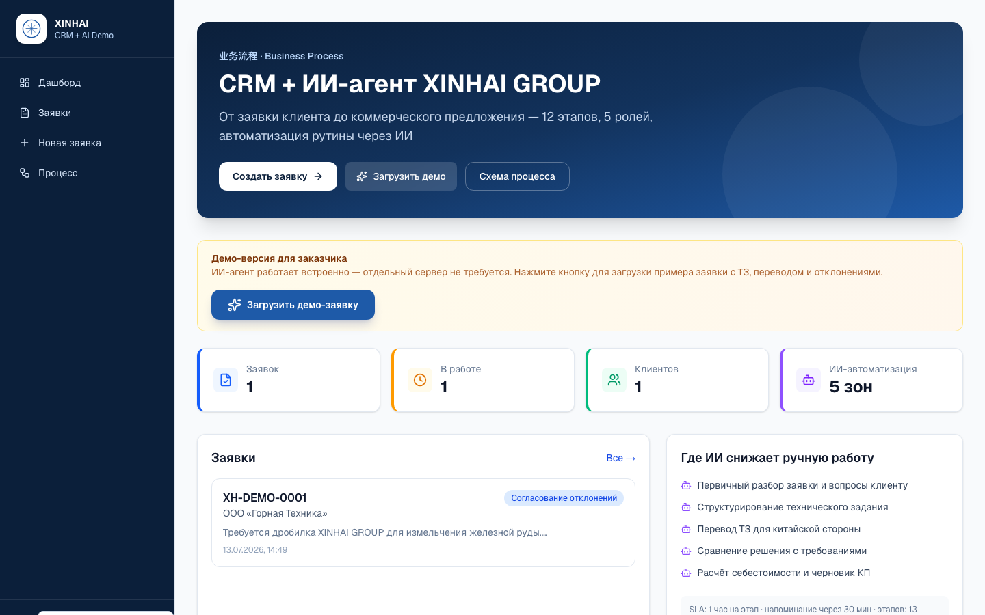This screenshot has height=615, width=985.
Task: Click robot icon beside Сравнение решения с требованиями
Action: (686, 551)
